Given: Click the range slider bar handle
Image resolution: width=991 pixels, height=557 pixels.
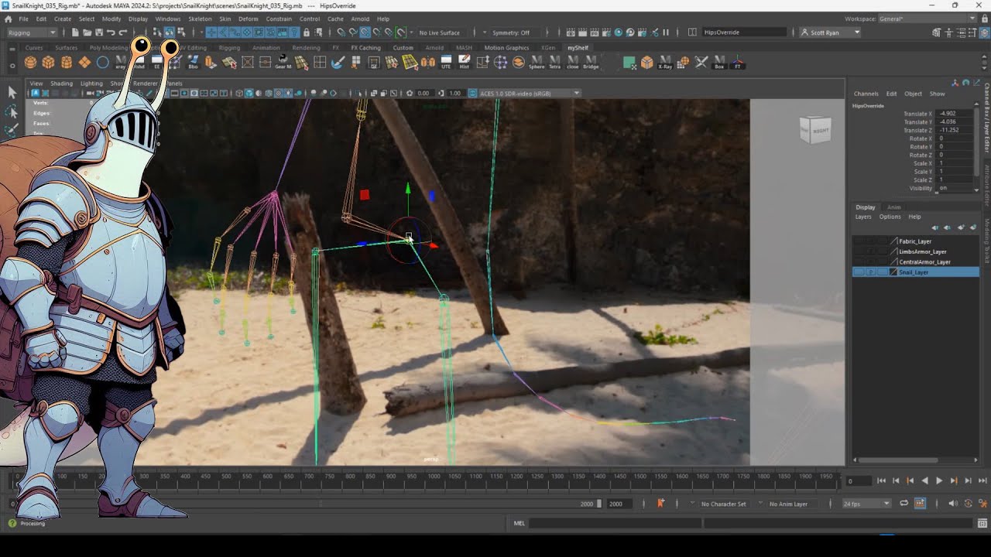Looking at the screenshot, I should point(599,504).
